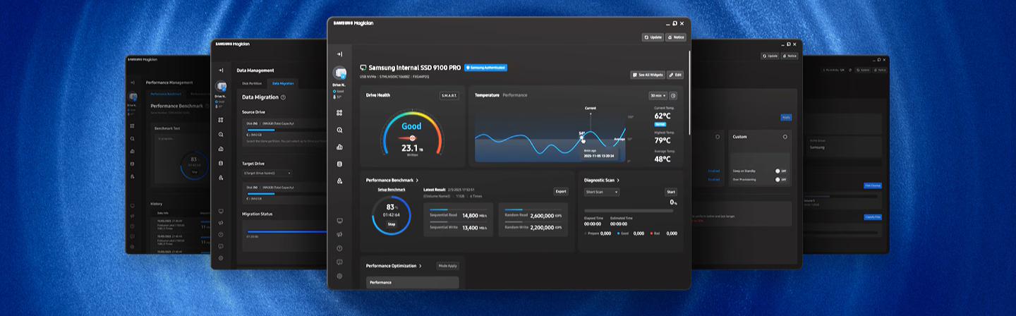Start the diagnostic scan
Screen dimensions: 1016x316
671,192
